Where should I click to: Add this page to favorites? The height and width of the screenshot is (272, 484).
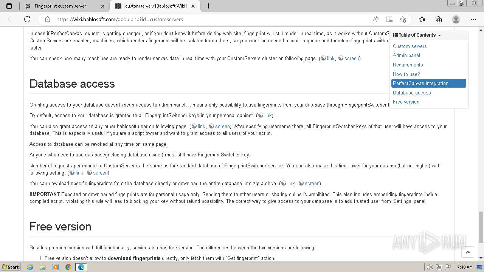403,19
